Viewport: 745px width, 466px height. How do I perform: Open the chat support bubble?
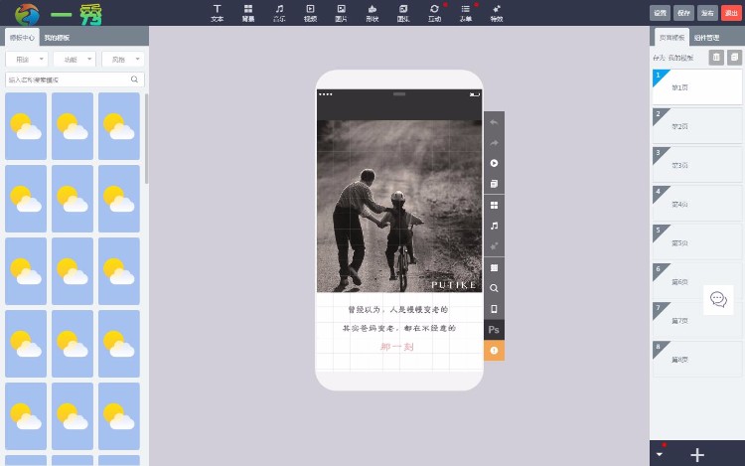718,300
